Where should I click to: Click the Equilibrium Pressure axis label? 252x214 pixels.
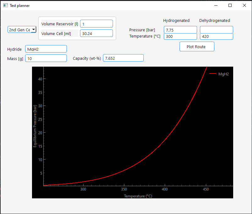coord(35,126)
